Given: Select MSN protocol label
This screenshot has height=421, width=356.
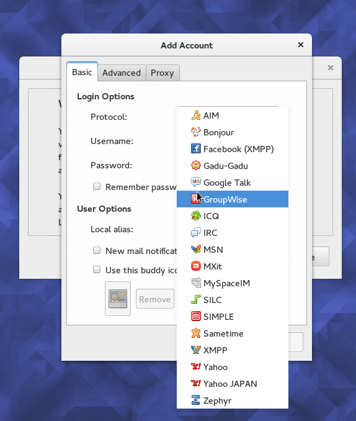Looking at the screenshot, I should click(213, 250).
